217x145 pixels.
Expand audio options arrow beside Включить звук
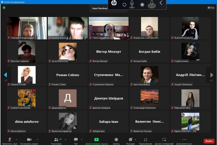[x=16, y=139]
